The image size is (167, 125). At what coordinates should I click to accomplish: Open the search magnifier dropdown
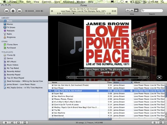click(x=143, y=10)
